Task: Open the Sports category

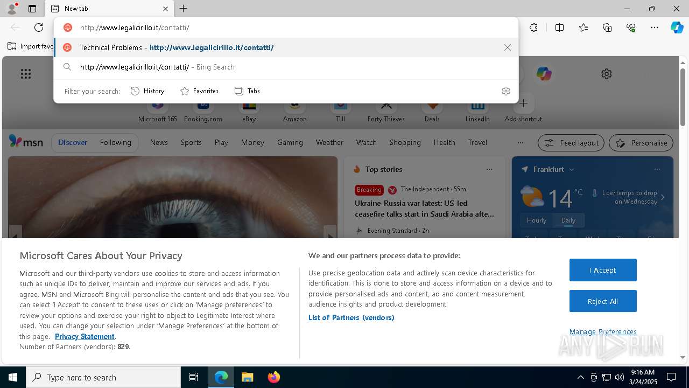Action: coord(191,142)
